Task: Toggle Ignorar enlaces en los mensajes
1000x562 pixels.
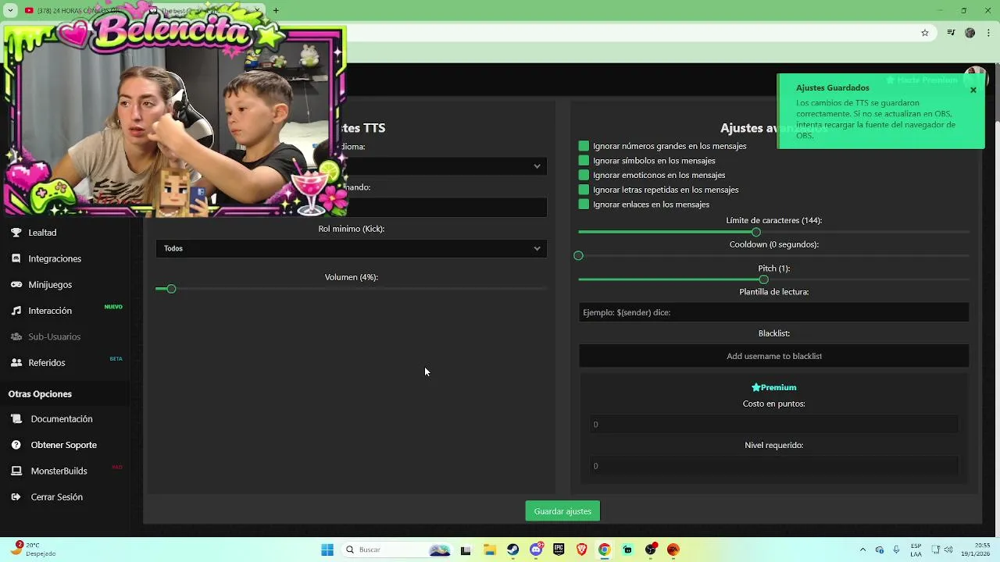Action: pyautogui.click(x=584, y=205)
